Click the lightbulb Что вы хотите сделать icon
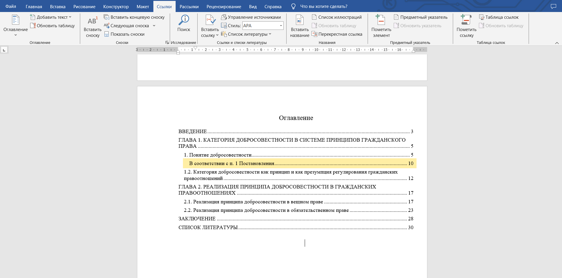The width and height of the screenshot is (562, 278). click(x=294, y=6)
